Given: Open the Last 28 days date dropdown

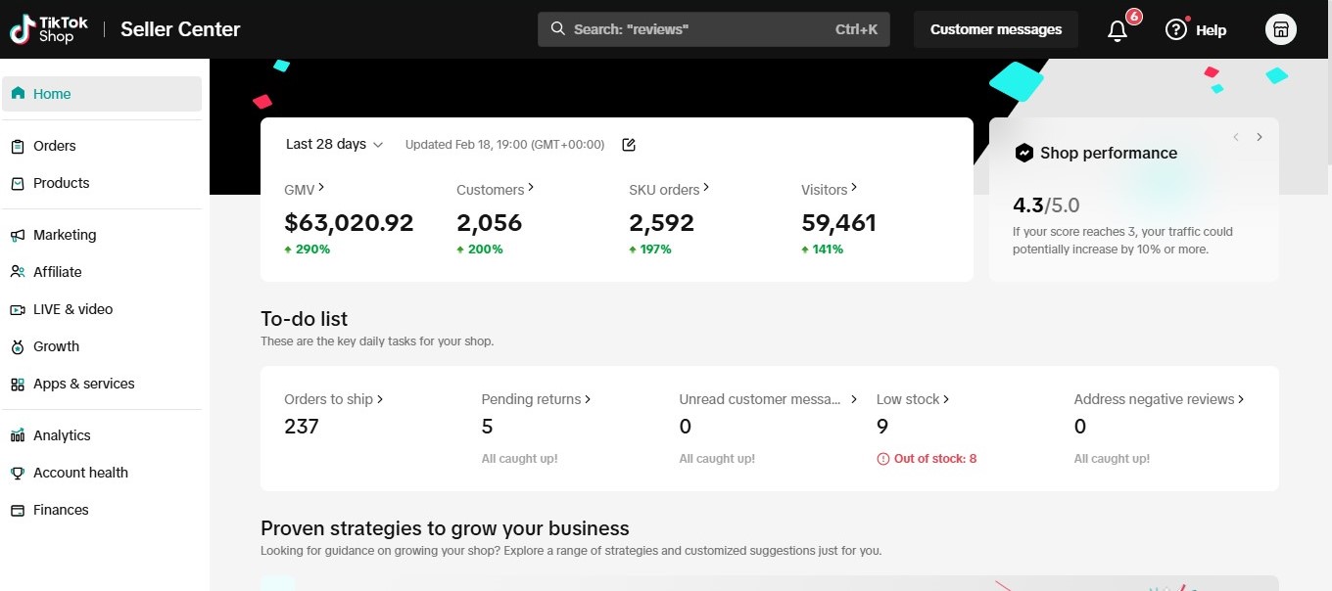Looking at the screenshot, I should pyautogui.click(x=334, y=144).
